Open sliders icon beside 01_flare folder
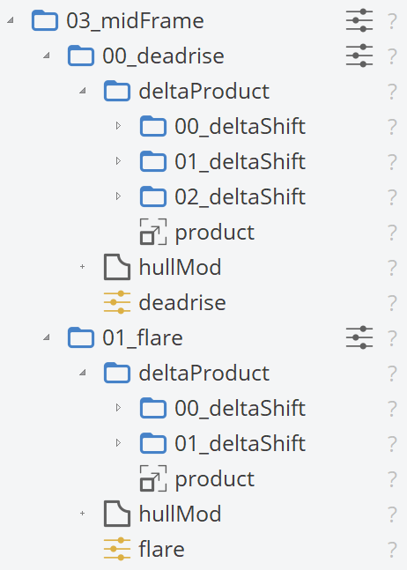The width and height of the screenshot is (407, 570). [359, 337]
